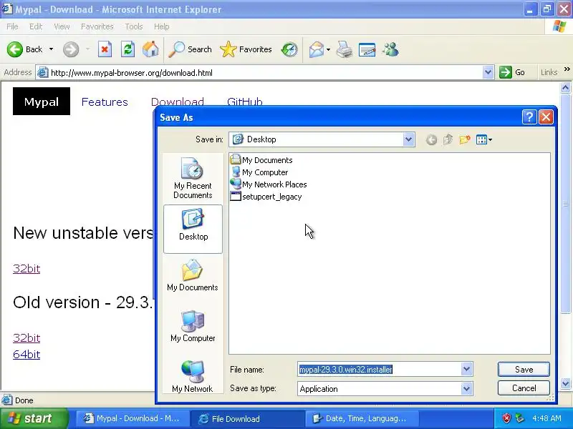Open the Favorites menu in menu bar
Screen dimensions: 573x429
point(97,26)
